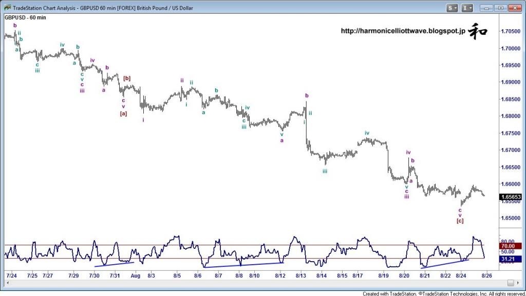526x296 pixels.
Task: Select the [b] wave label
Action: click(x=127, y=78)
